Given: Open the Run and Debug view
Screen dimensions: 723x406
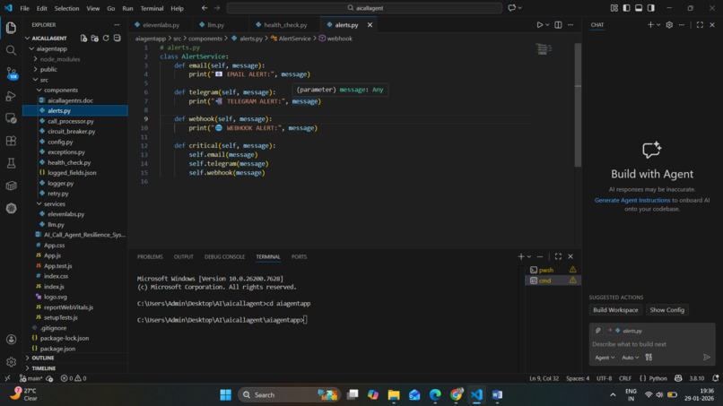Looking at the screenshot, I should (x=11, y=96).
